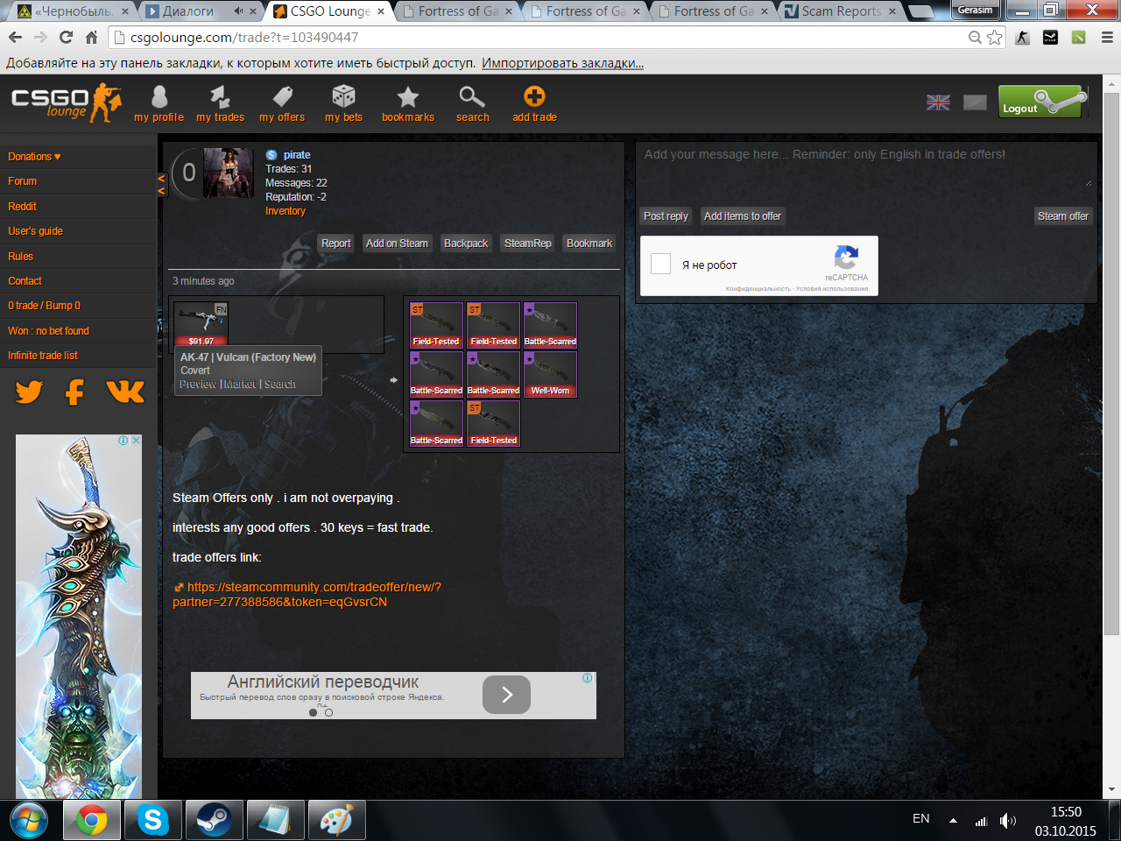Image resolution: width=1121 pixels, height=841 pixels.
Task: Switch to the Scam Reports browser tab
Action: [x=841, y=11]
